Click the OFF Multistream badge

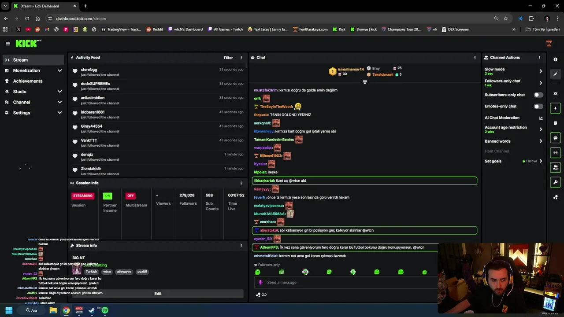[x=130, y=196]
